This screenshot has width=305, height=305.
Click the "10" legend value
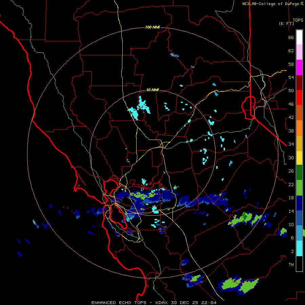pyautogui.click(x=291, y=224)
